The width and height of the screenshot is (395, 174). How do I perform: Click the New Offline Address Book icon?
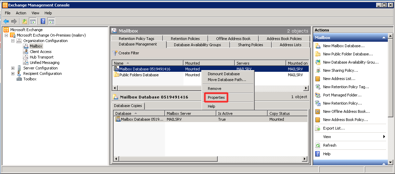click(318, 111)
